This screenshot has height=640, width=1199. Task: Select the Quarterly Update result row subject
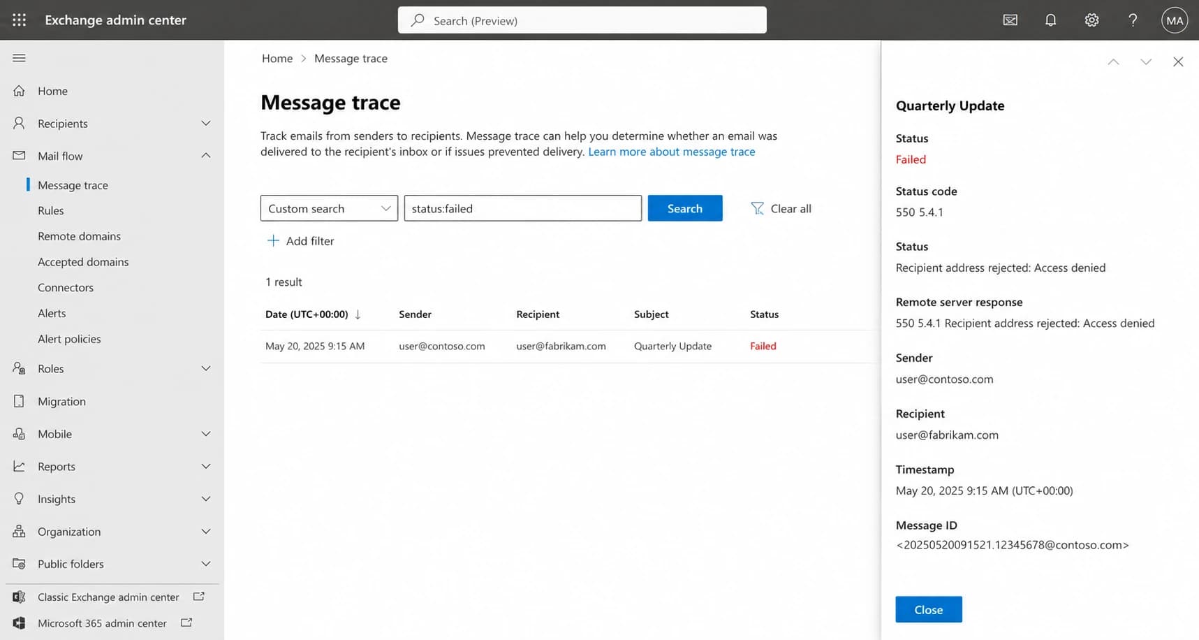pyautogui.click(x=672, y=346)
